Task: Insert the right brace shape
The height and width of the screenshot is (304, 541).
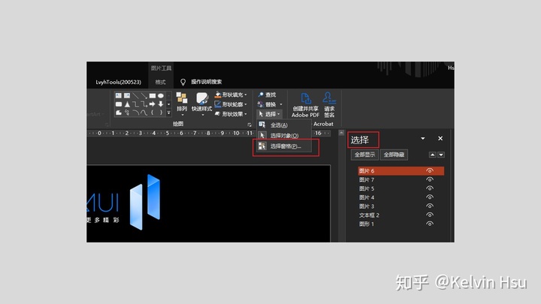Action: (161, 113)
